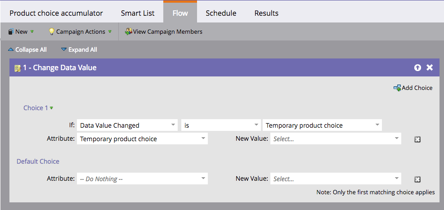Viewport: 444px width, 210px height.
Task: Open the New dropdown menu
Action: click(x=21, y=31)
